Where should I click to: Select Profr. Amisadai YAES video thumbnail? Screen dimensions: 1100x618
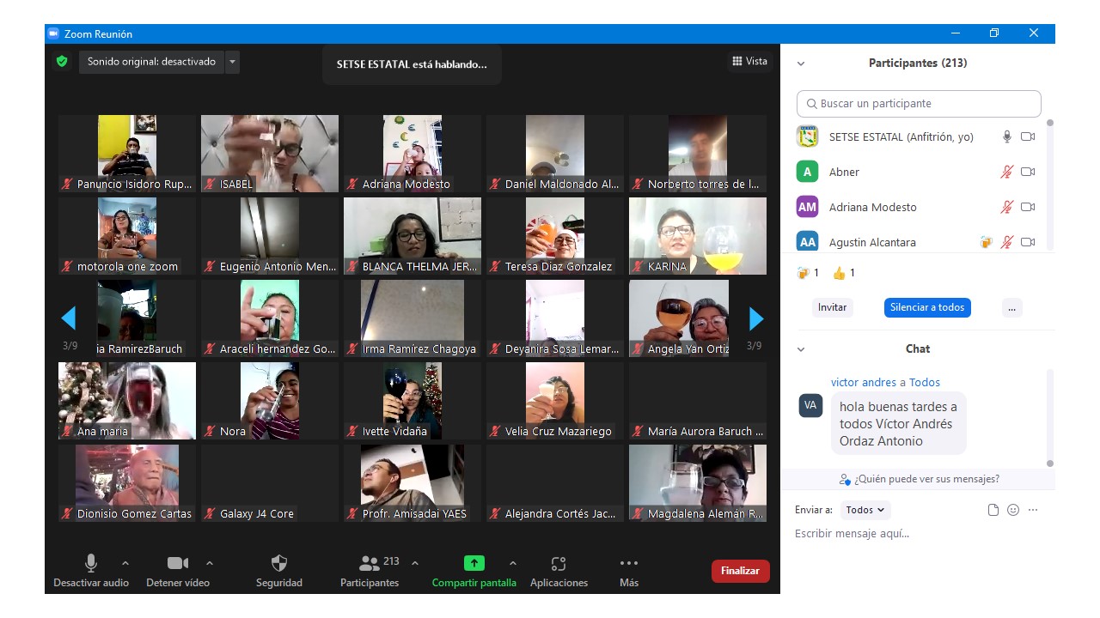click(x=412, y=483)
